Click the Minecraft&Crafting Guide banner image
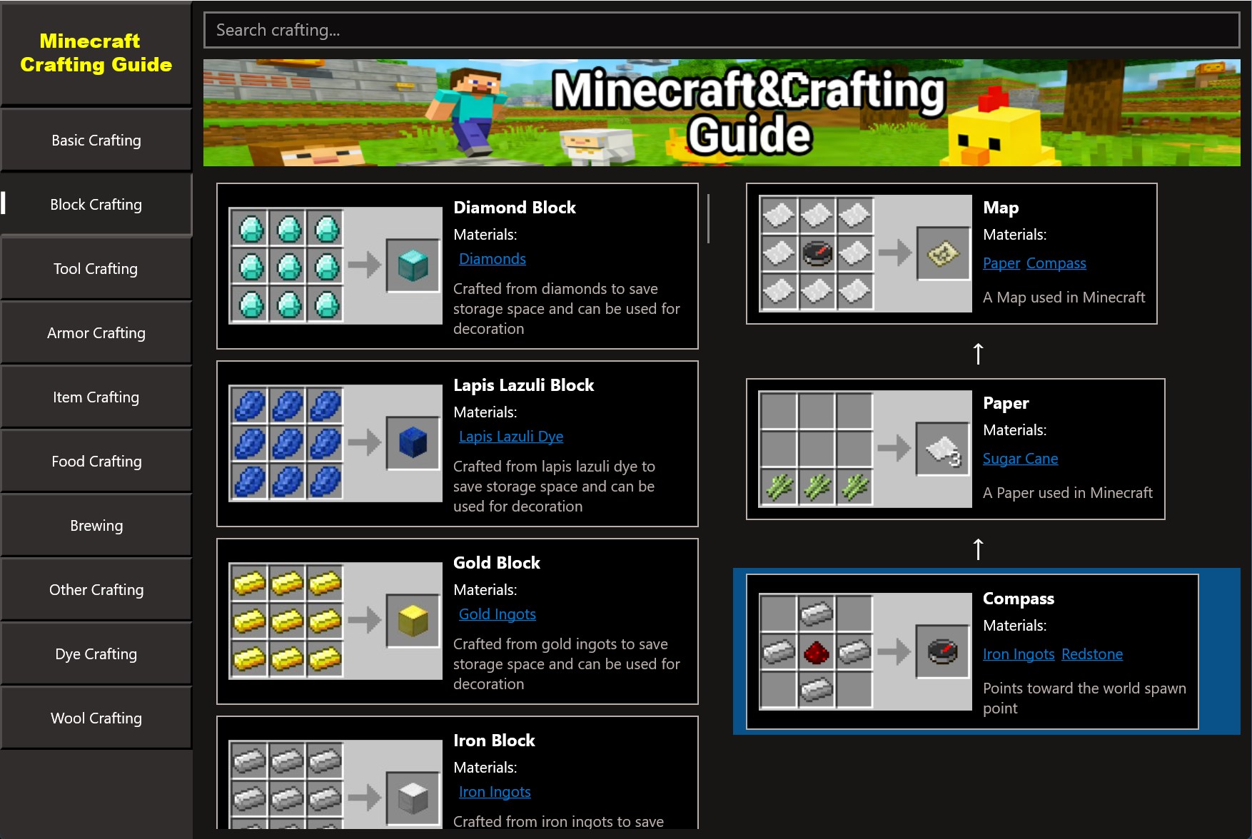Screen dimensions: 1252x839 point(722,113)
